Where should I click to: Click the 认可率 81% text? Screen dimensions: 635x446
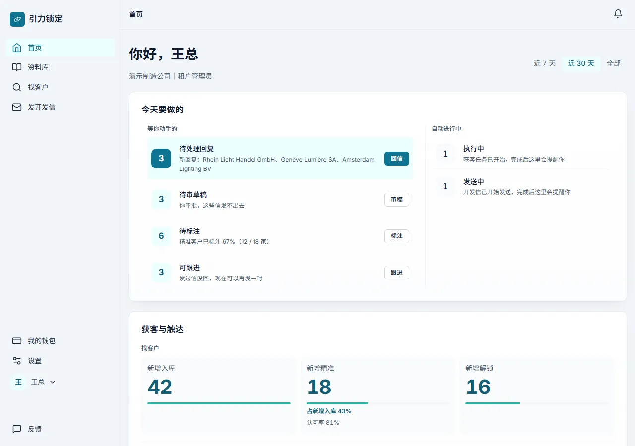point(323,423)
